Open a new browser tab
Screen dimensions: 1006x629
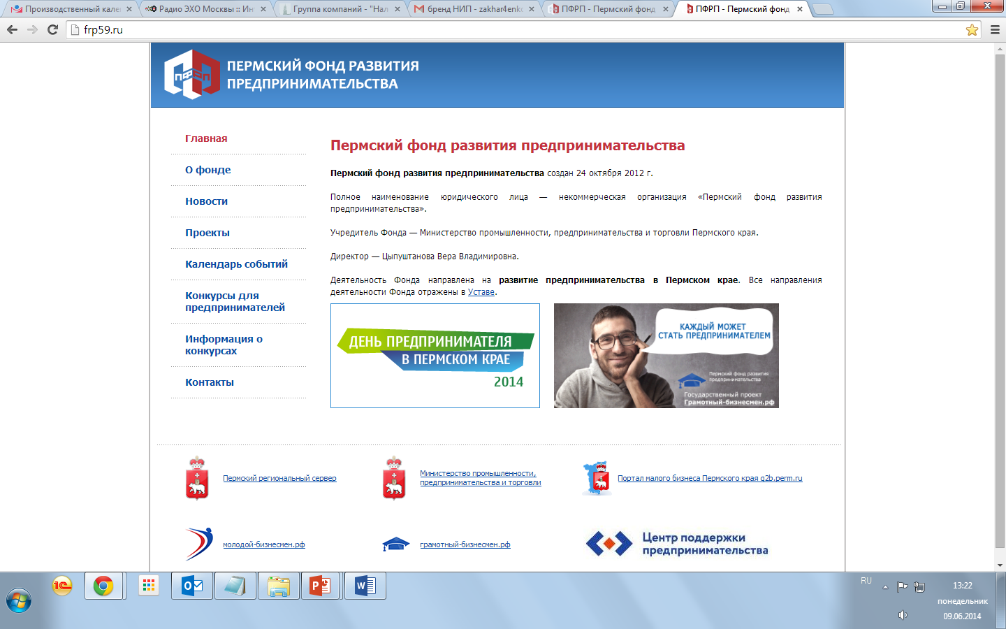(x=822, y=9)
